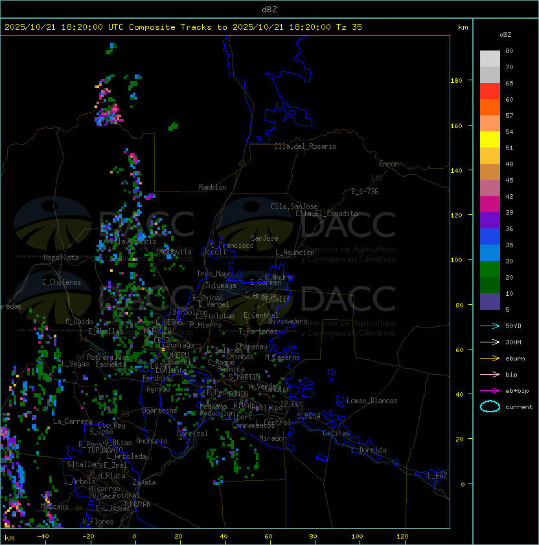Click the dBZ title at top
The image size is (539, 545).
coord(269,10)
